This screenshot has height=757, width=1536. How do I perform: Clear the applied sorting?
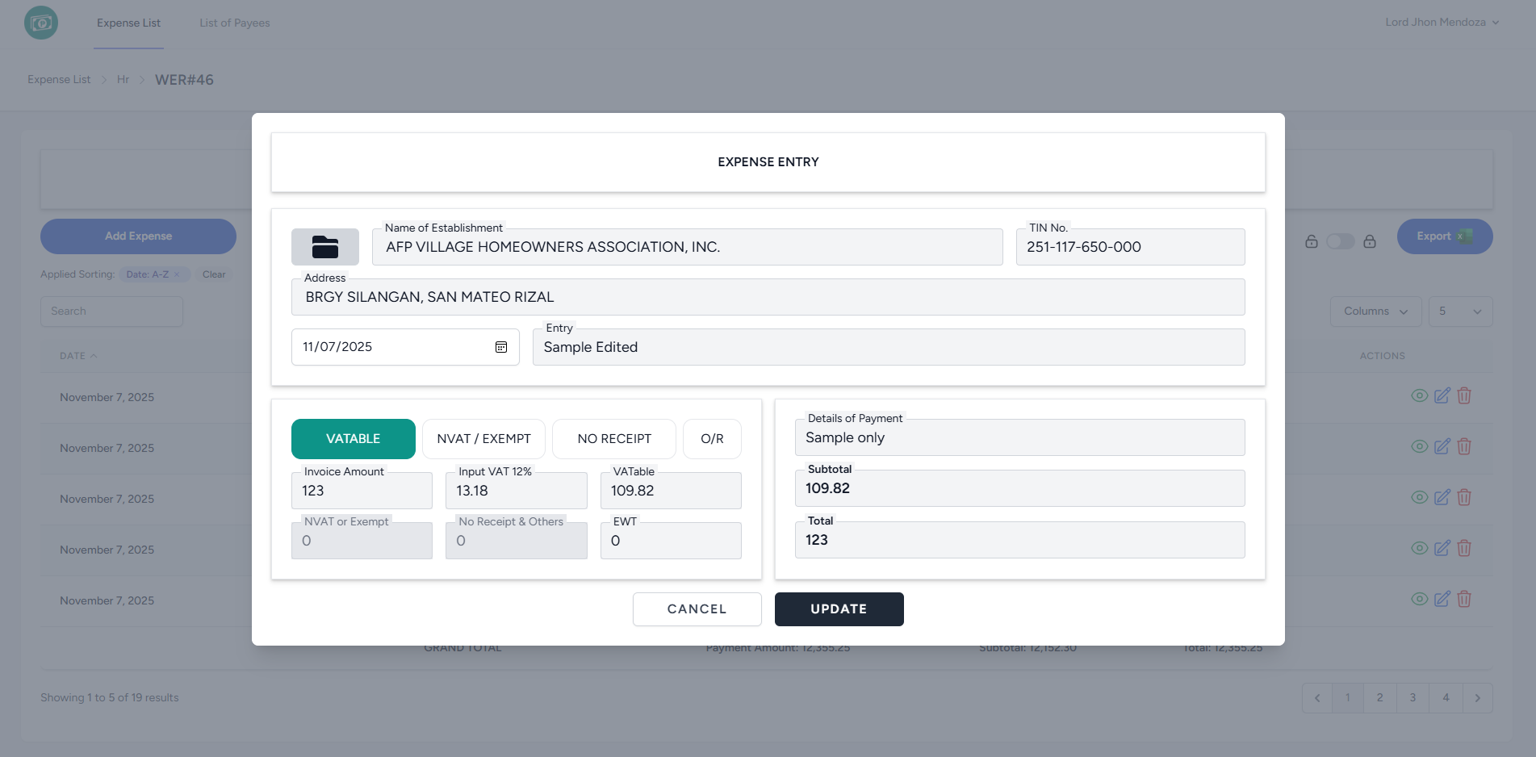(x=214, y=274)
